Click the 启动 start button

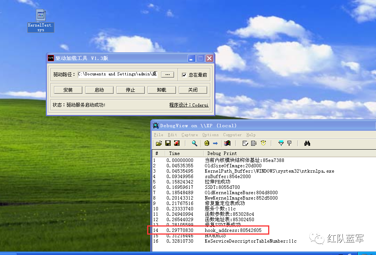[99, 90]
